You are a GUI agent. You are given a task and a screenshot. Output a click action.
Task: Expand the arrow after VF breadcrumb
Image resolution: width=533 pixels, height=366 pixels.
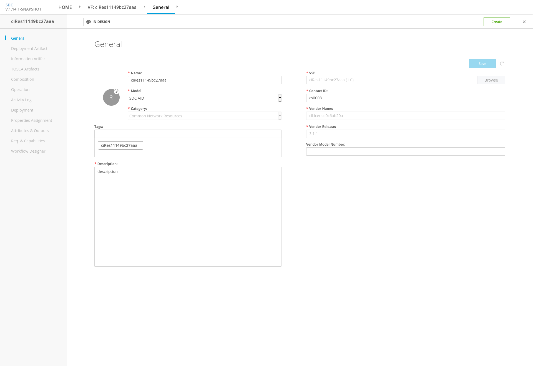point(144,7)
